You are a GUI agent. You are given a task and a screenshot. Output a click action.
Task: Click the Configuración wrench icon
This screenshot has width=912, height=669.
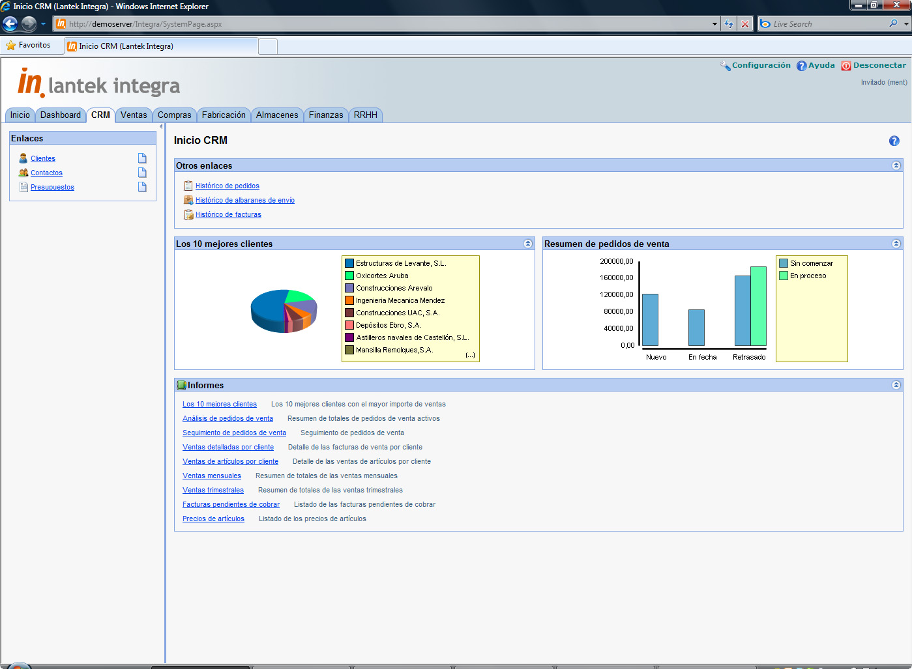click(725, 66)
